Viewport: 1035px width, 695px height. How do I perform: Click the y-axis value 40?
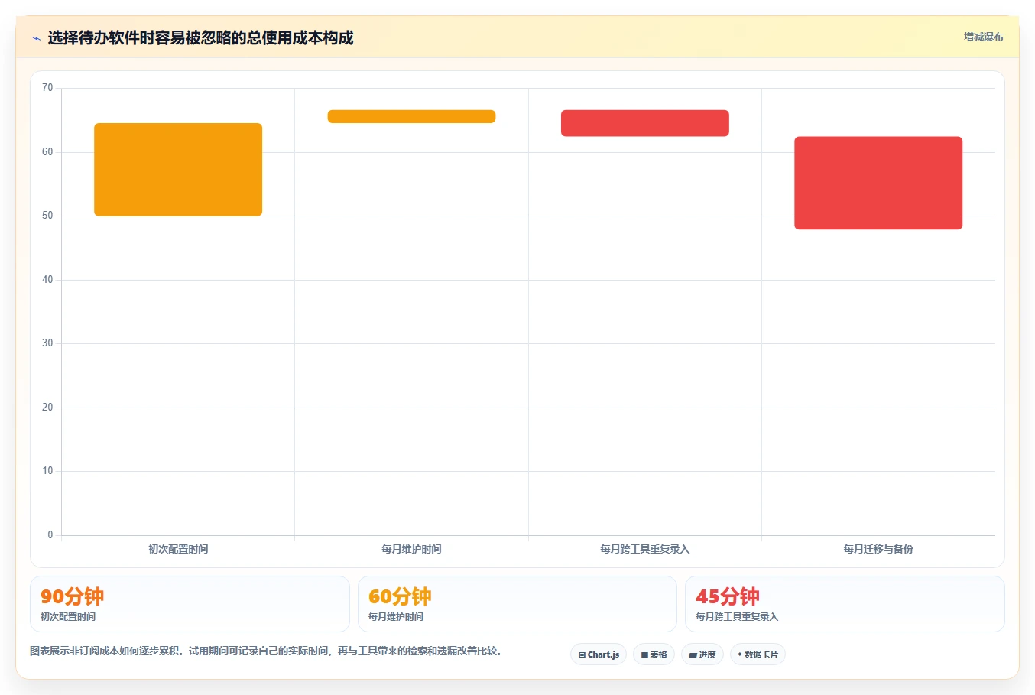tap(47, 280)
